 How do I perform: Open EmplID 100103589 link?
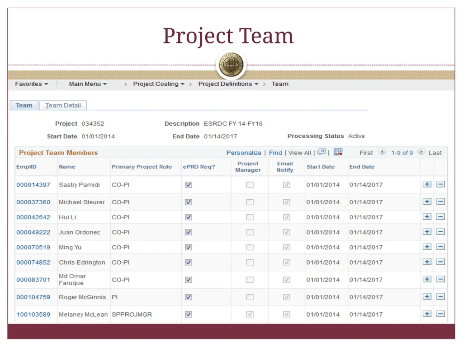33,314
